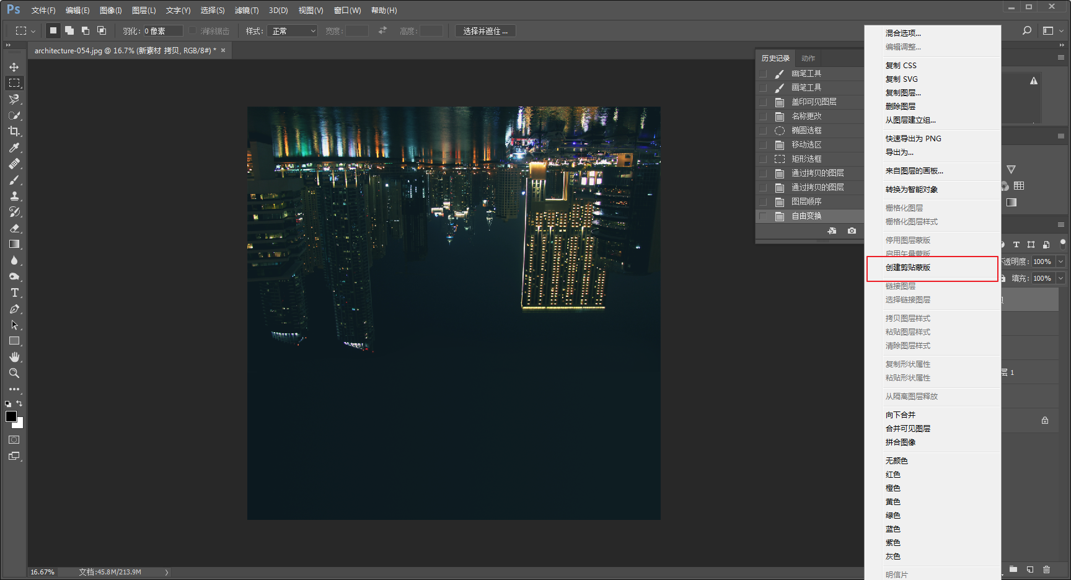Open the 图层(L) menu
1071x580 pixels.
(x=144, y=11)
